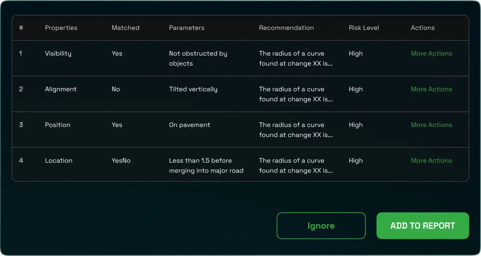Click the Matched column header
Screen dimensions: 481x256
[x=125, y=28]
